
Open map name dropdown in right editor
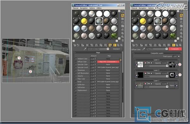point(167,49)
